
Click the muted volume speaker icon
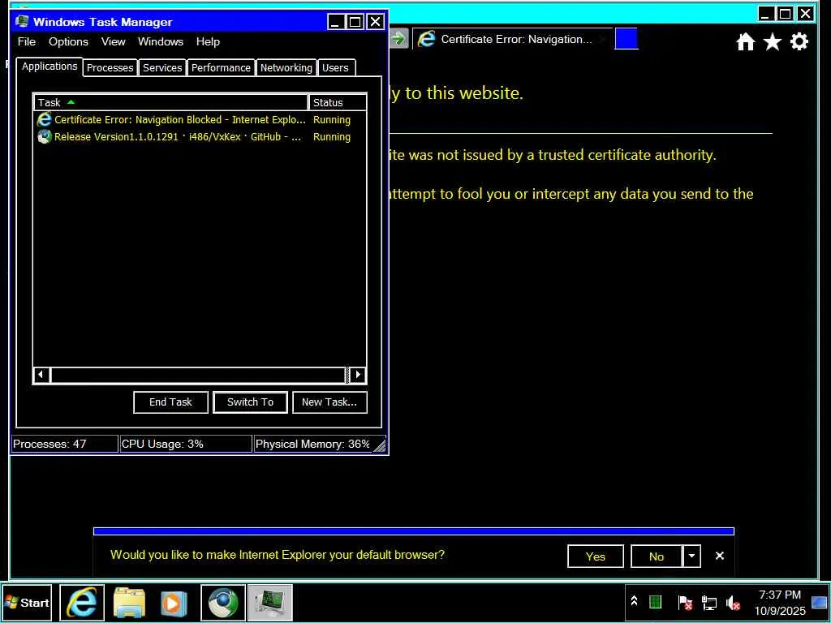733,603
